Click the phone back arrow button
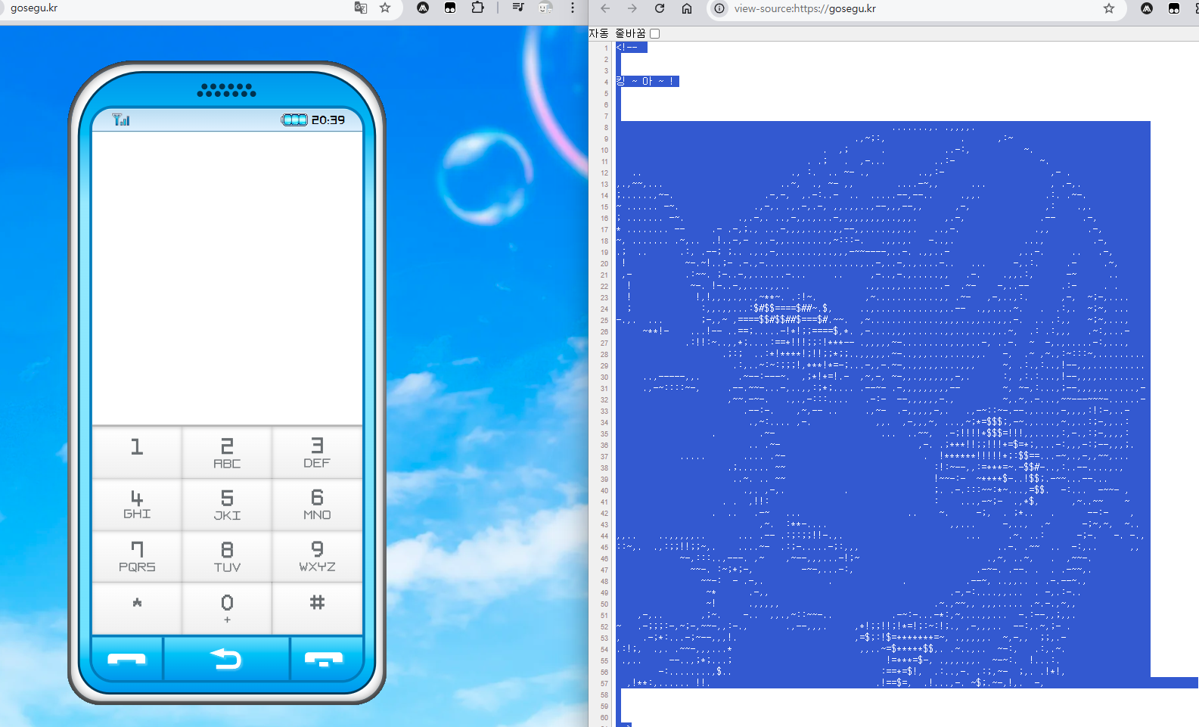 click(x=227, y=659)
